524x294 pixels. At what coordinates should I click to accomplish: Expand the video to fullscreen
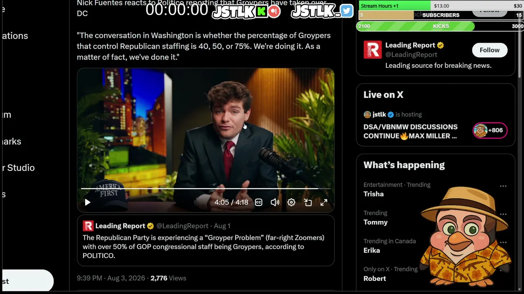pos(324,202)
